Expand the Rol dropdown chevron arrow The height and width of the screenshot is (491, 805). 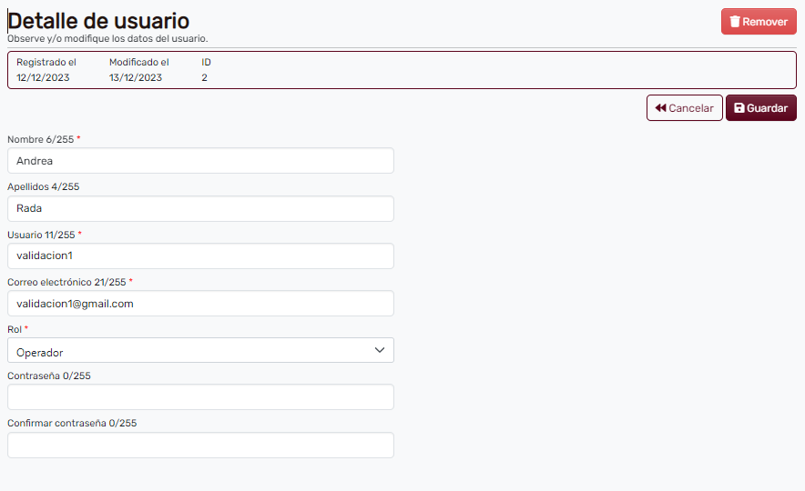[x=380, y=351]
